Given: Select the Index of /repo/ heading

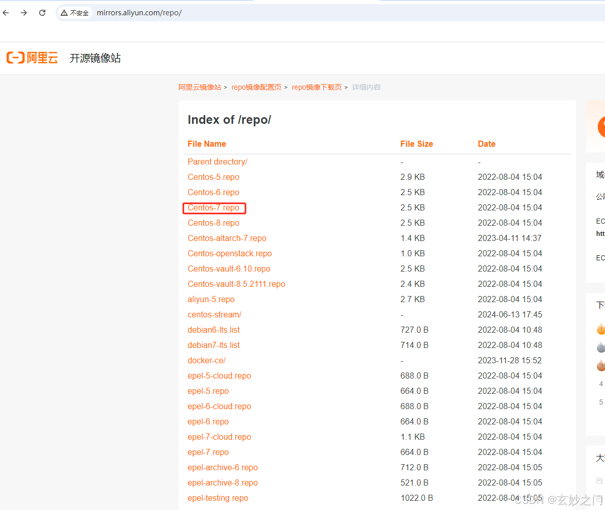Looking at the screenshot, I should point(229,120).
